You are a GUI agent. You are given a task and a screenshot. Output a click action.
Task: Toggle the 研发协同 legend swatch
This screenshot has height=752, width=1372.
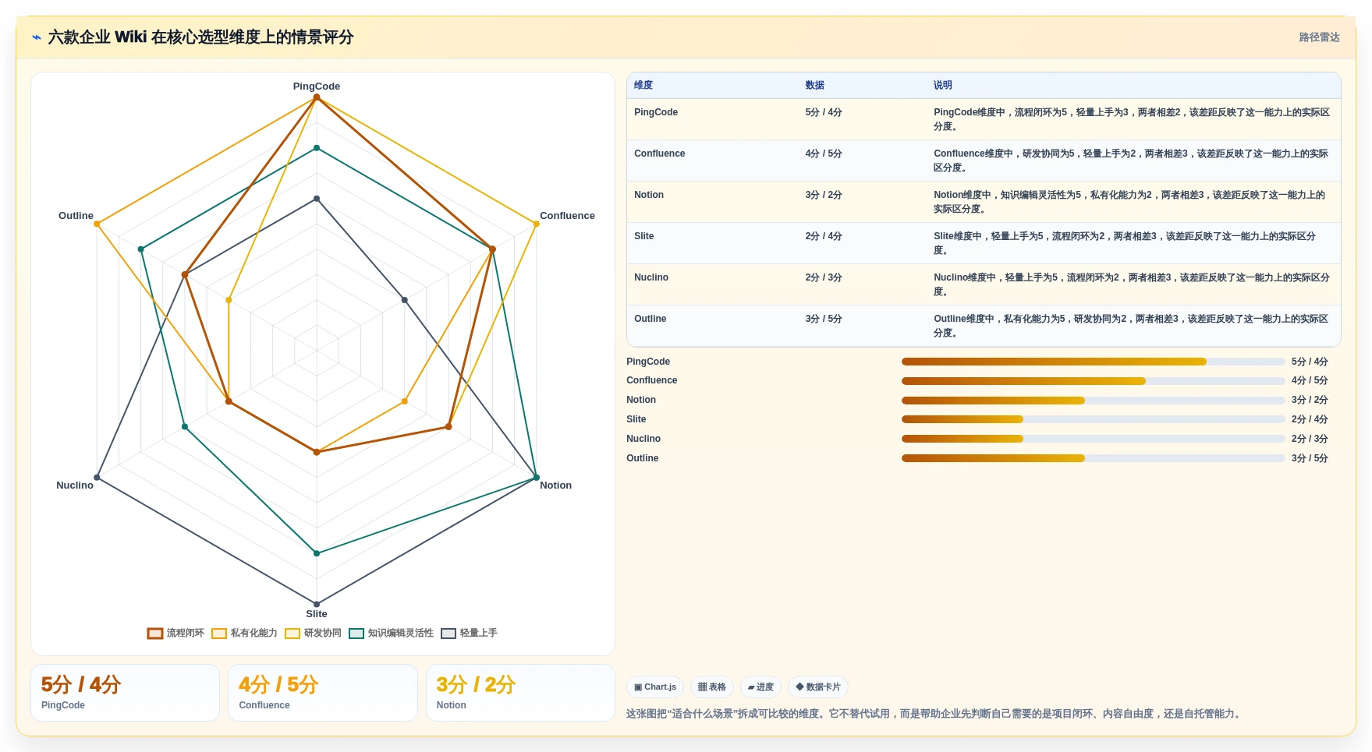pyautogui.click(x=292, y=634)
